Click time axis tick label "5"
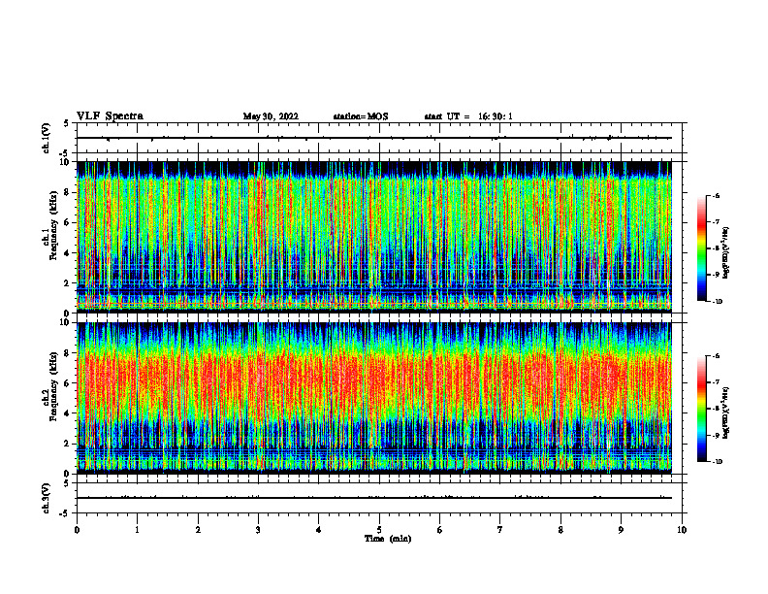 click(x=379, y=530)
